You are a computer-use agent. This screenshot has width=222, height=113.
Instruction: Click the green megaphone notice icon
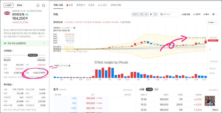5,43
